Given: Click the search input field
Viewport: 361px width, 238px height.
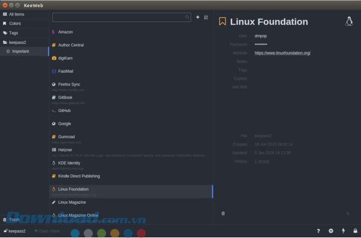Looking at the screenshot, I should pos(121,17).
